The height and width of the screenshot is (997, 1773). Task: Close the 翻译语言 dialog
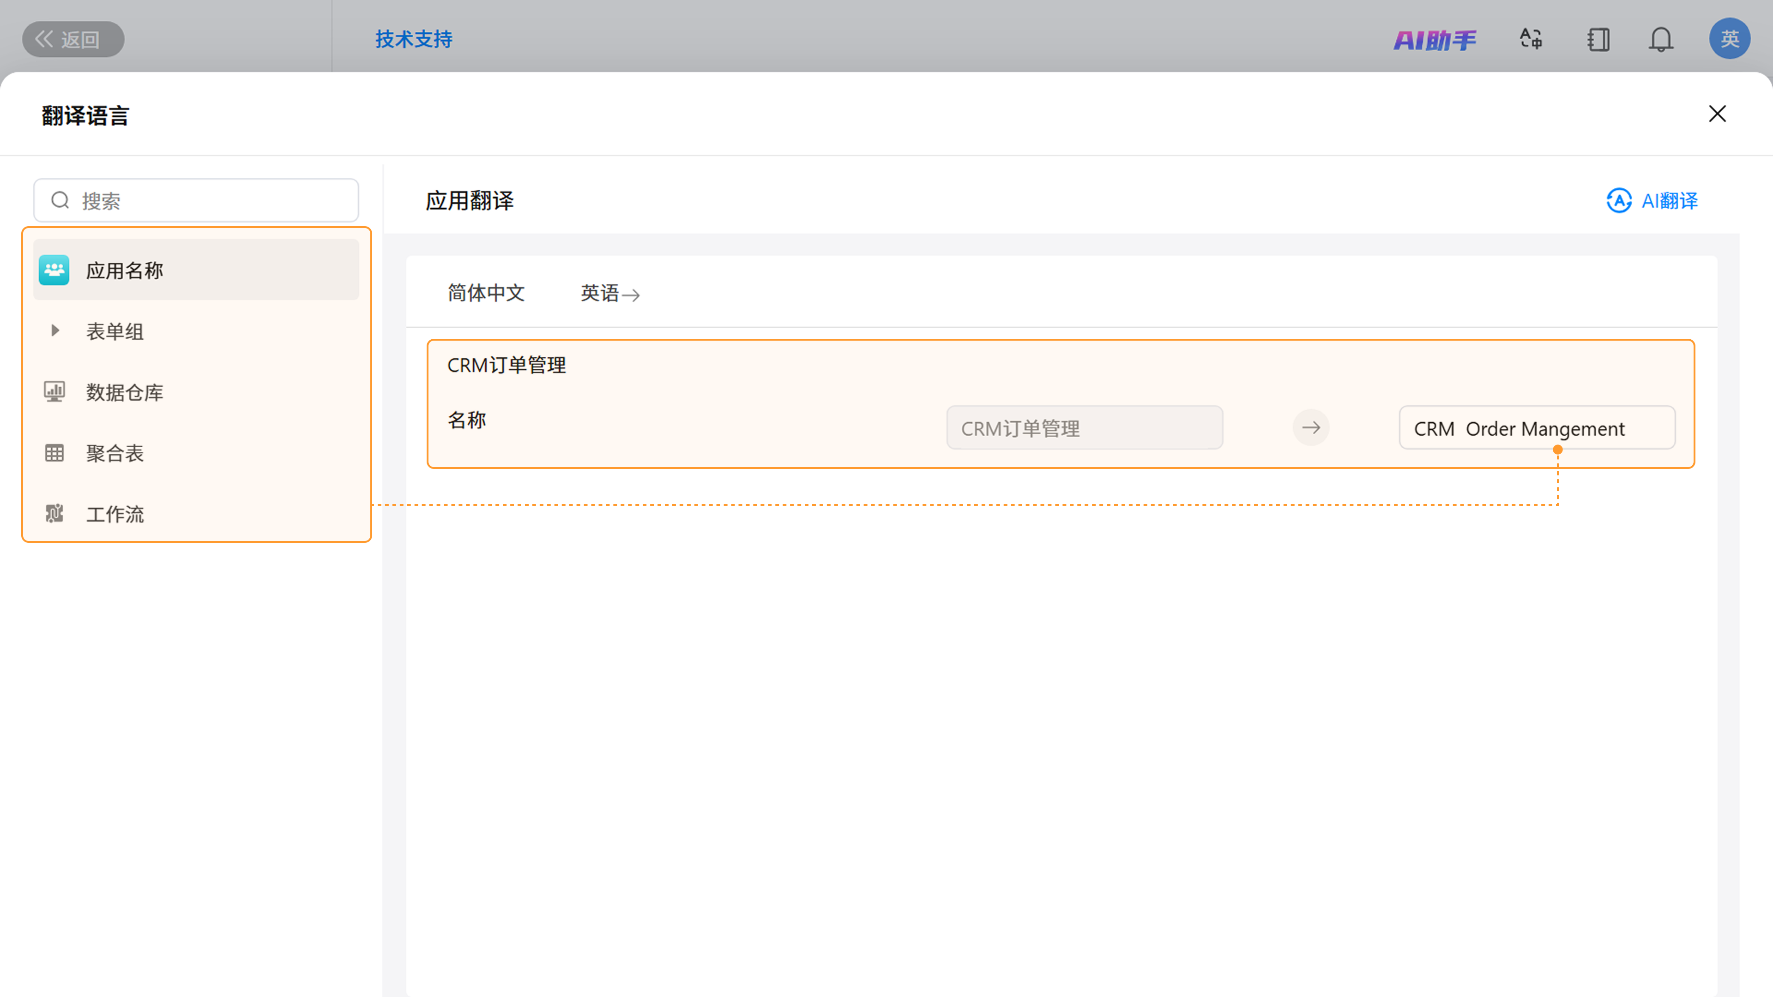[1717, 114]
